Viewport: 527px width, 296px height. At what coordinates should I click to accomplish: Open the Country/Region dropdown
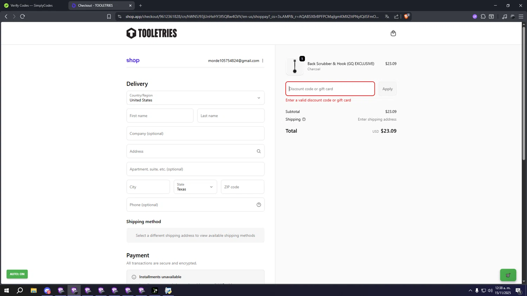click(195, 98)
